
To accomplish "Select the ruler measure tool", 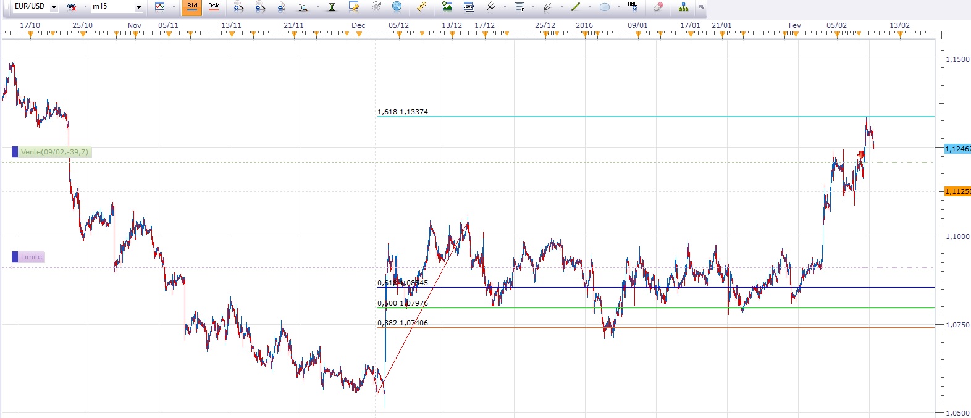I will click(421, 6).
